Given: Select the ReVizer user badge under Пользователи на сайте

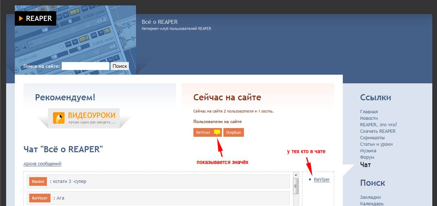Looking at the screenshot, I should (x=207, y=132).
